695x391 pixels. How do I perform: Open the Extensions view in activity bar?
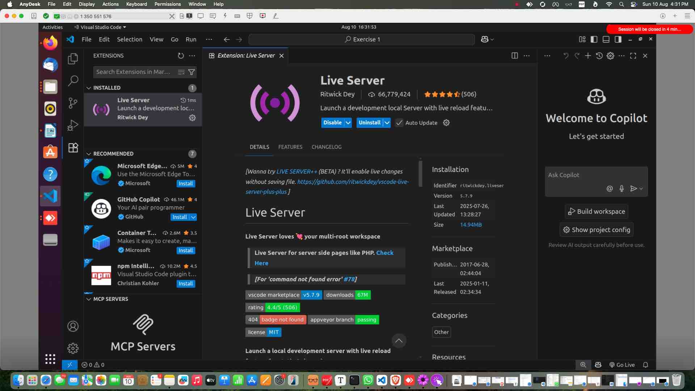click(73, 148)
